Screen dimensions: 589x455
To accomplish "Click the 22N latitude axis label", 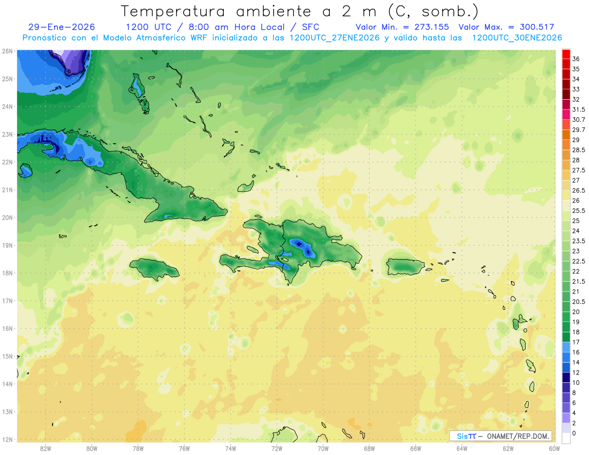I will pos(7,162).
